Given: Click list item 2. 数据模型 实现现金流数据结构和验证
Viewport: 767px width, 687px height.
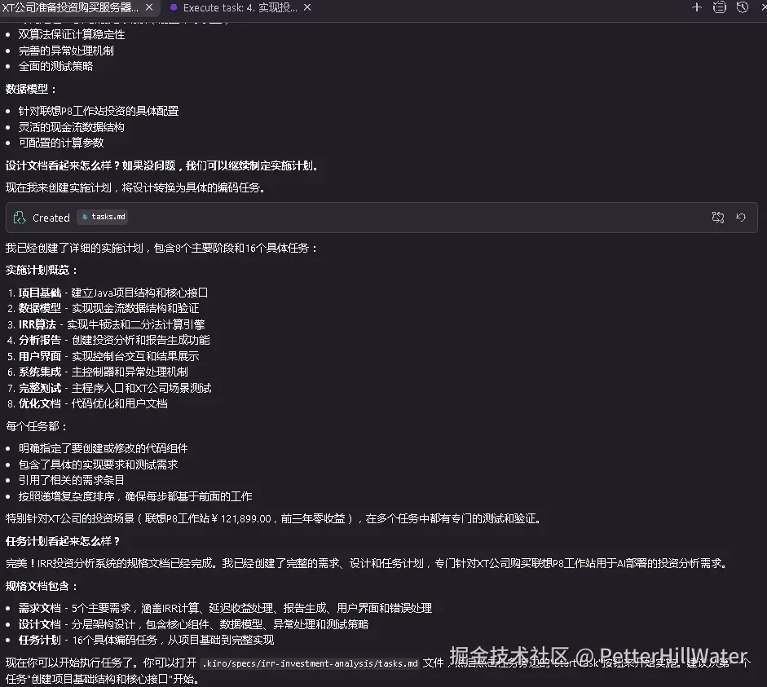Looking at the screenshot, I should (104, 308).
